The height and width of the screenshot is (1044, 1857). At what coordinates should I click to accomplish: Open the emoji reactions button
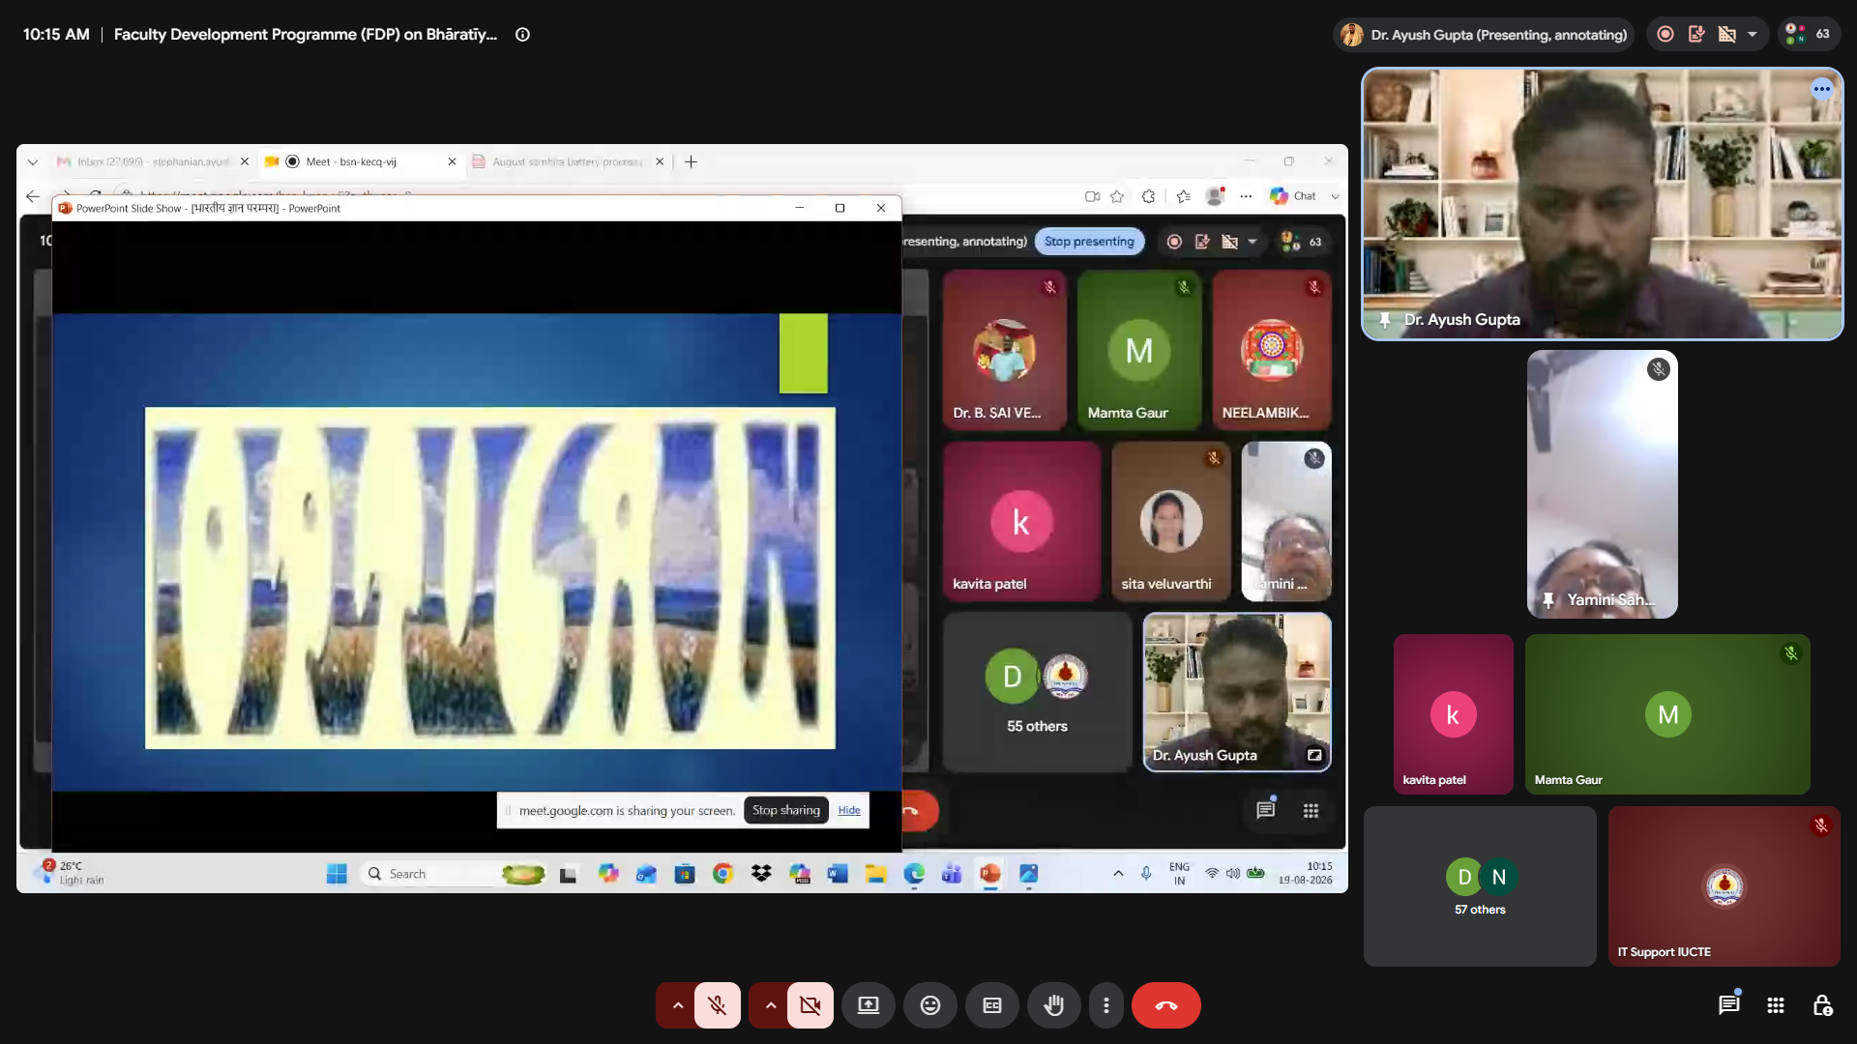coord(930,1005)
